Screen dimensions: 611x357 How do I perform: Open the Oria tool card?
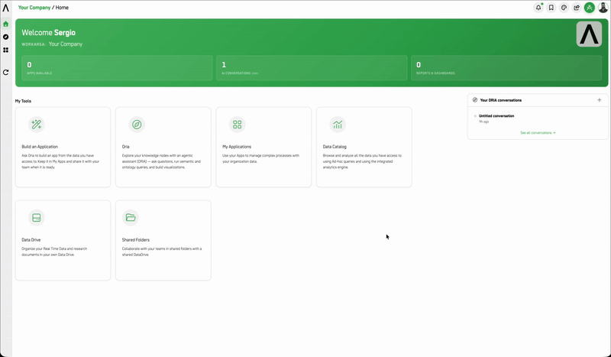click(x=163, y=147)
